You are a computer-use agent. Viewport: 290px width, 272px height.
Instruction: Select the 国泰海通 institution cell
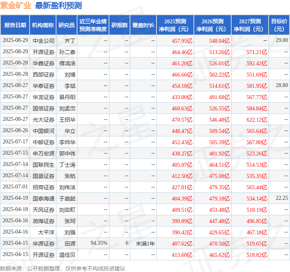click(x=44, y=199)
